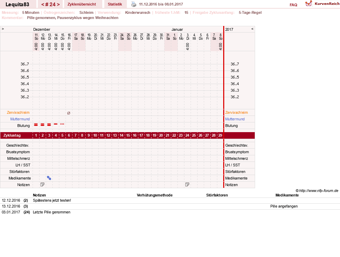
Task: Click the printer icon next to date range
Action: coord(134,4)
